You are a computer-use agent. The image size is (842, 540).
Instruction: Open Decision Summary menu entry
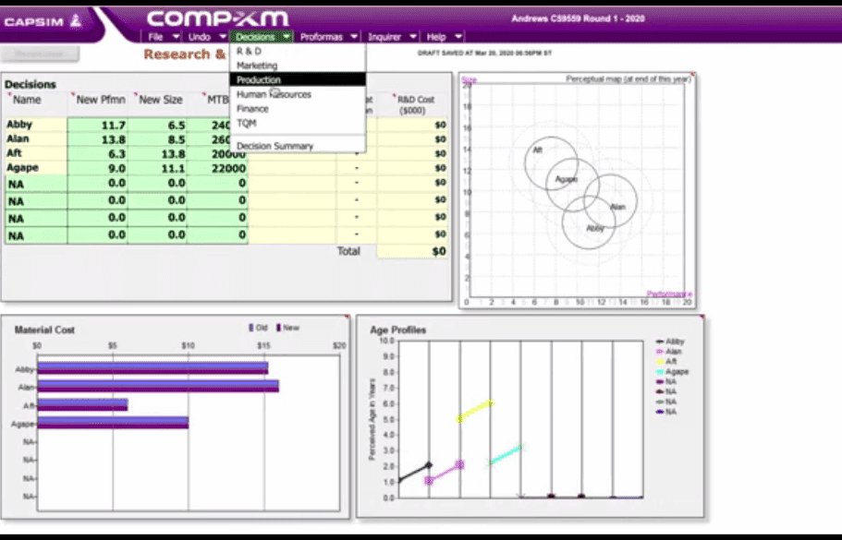(x=298, y=146)
